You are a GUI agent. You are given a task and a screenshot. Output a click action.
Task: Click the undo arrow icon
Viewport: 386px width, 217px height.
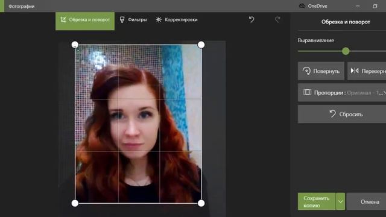point(252,20)
